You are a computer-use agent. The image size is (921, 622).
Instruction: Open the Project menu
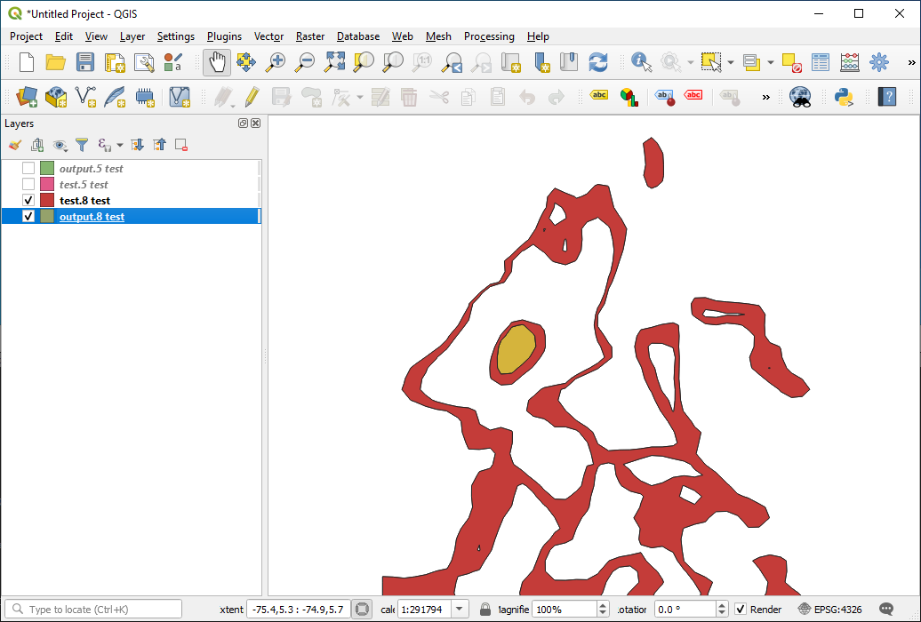coord(26,36)
